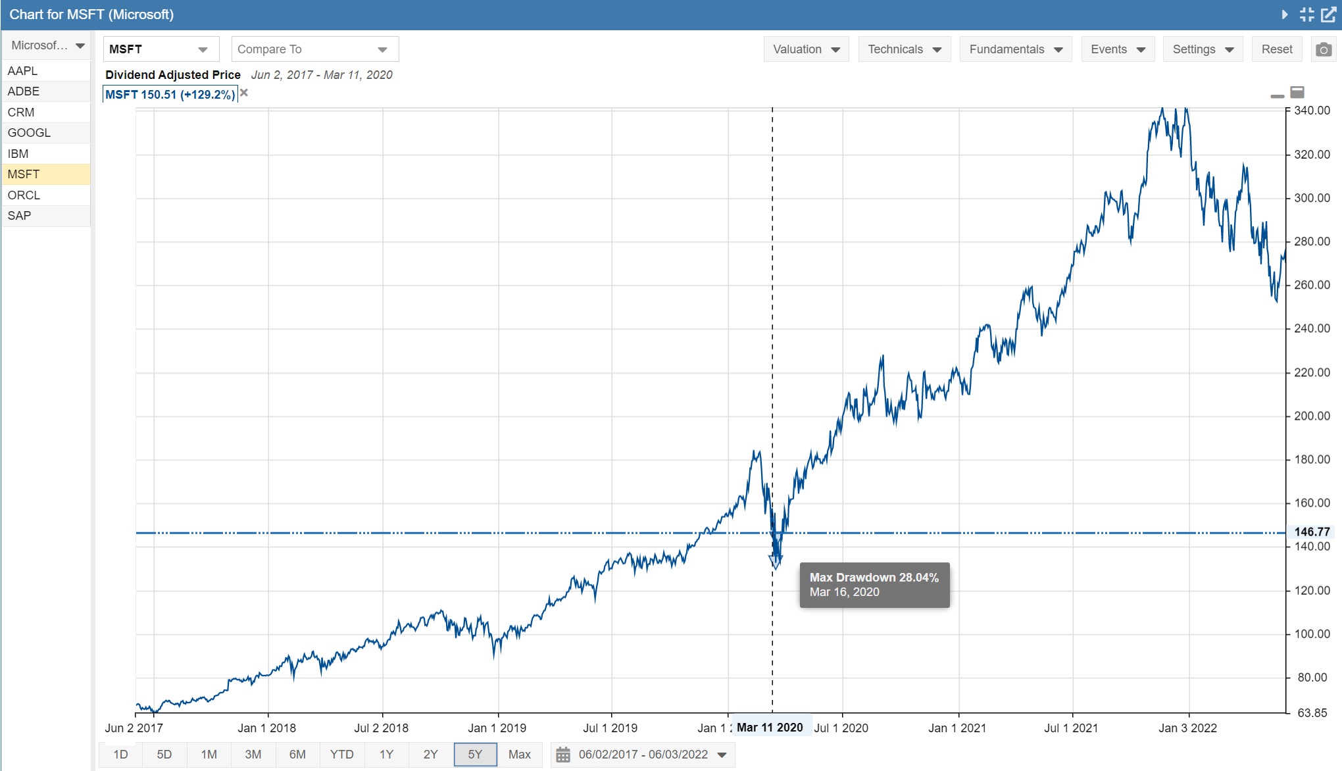Select IBM in the ticker list

pos(46,154)
